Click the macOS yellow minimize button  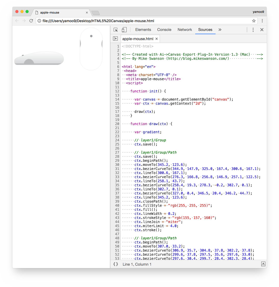22,12
